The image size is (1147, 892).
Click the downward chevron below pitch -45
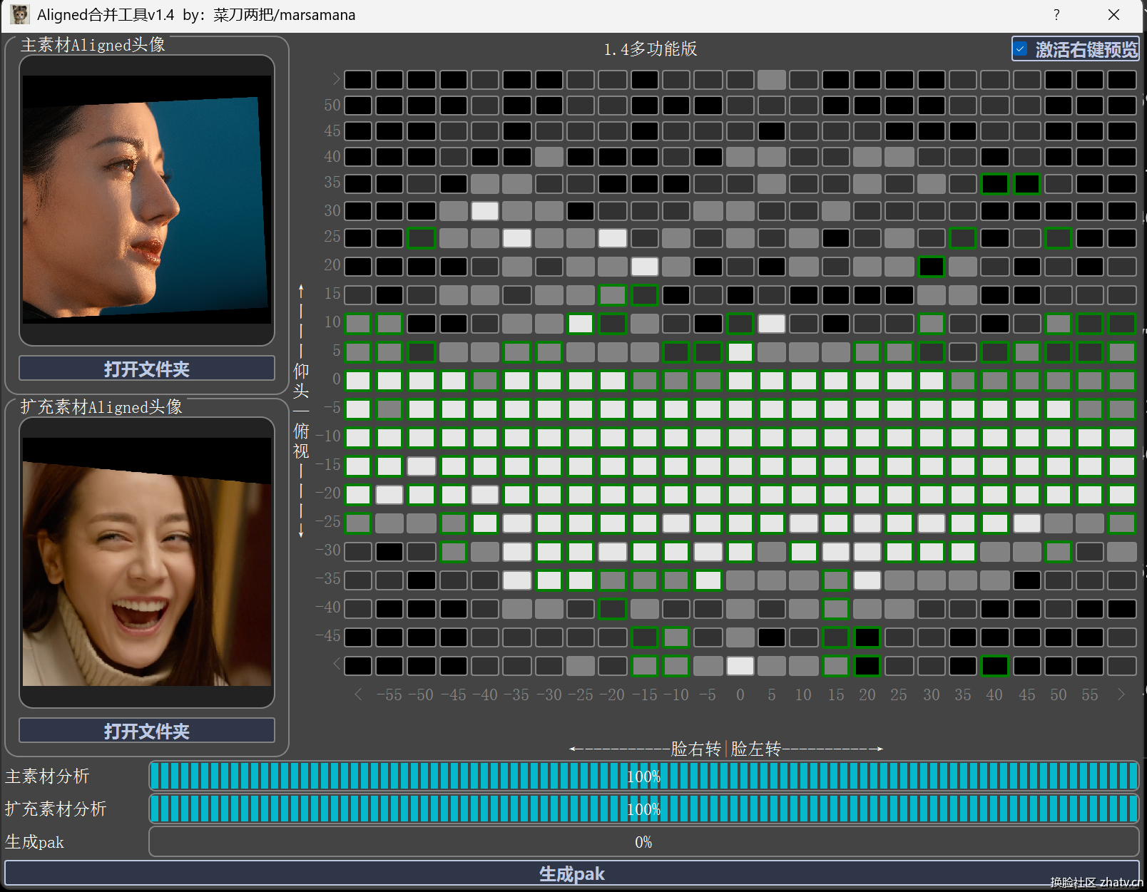pyautogui.click(x=336, y=665)
